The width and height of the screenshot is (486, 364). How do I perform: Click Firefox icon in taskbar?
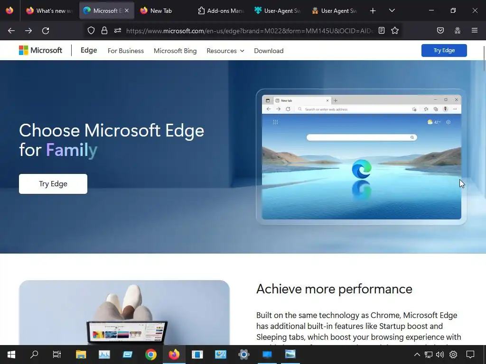[174, 355]
